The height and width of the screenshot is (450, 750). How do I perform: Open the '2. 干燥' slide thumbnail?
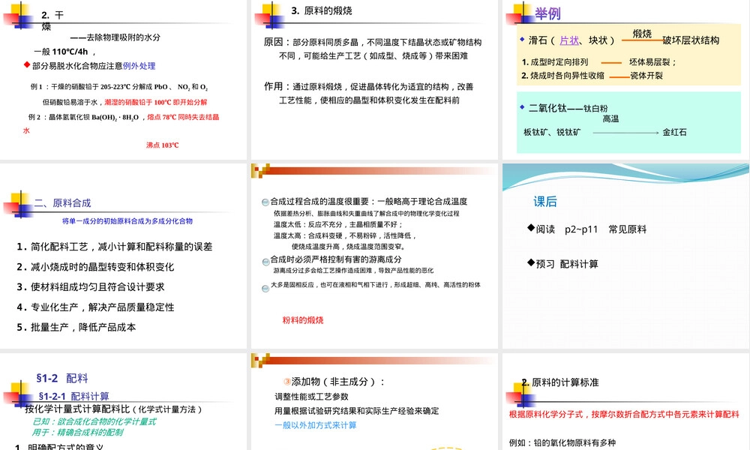124,79
